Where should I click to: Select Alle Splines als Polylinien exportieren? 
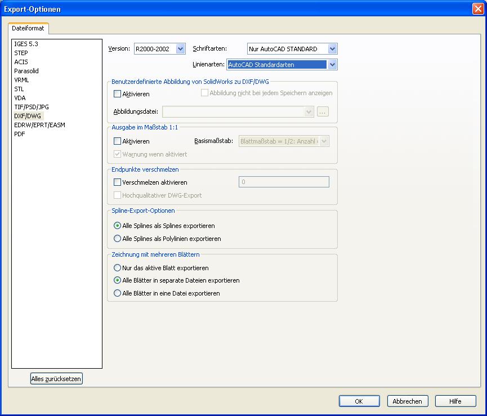click(117, 239)
